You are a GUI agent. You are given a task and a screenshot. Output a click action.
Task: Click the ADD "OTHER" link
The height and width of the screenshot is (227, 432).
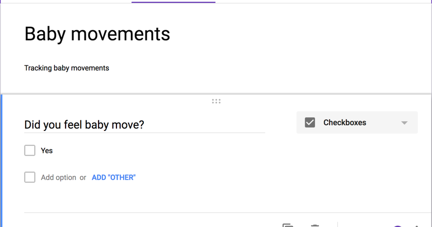114,177
